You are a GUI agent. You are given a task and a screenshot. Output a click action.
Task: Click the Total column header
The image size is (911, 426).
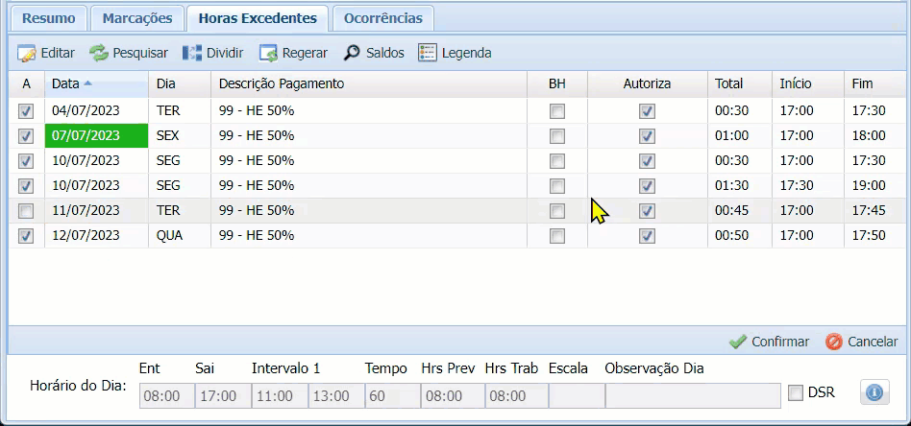coord(728,84)
